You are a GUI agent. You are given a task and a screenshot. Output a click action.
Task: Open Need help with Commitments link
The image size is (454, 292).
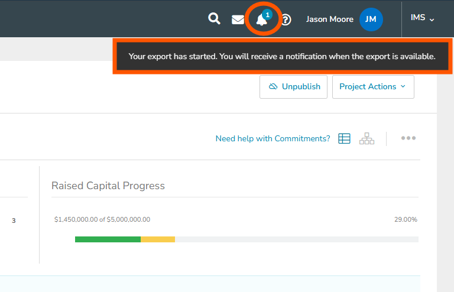click(x=273, y=139)
